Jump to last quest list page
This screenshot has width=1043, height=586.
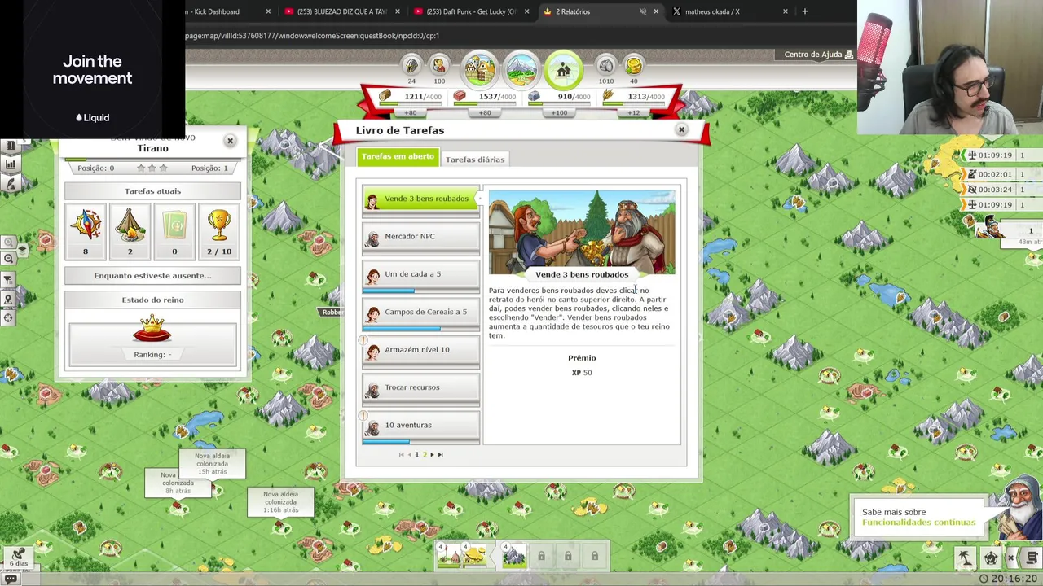pos(441,454)
